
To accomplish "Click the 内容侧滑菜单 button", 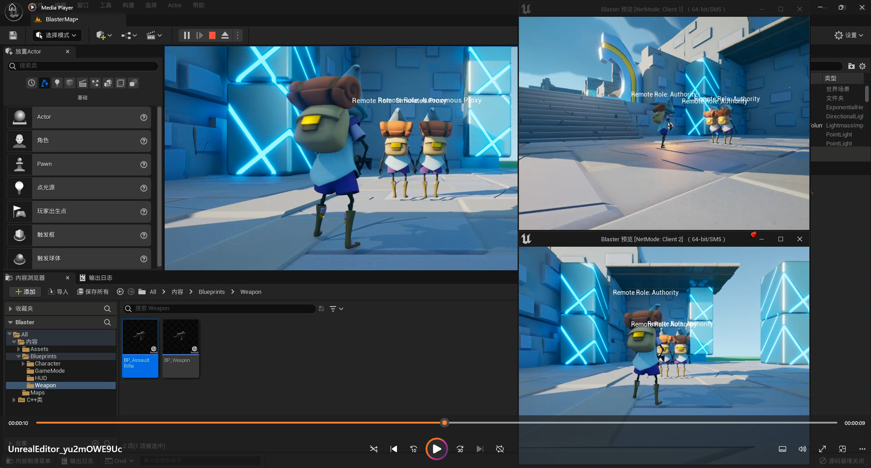I will tap(29, 461).
